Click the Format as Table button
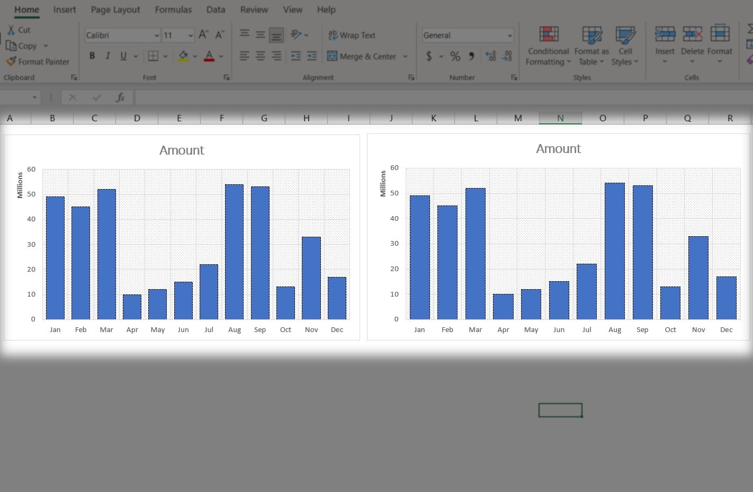Image resolution: width=753 pixels, height=492 pixels. pyautogui.click(x=591, y=46)
